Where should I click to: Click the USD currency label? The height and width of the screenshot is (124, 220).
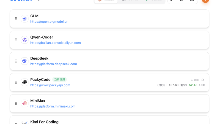coord(202,85)
